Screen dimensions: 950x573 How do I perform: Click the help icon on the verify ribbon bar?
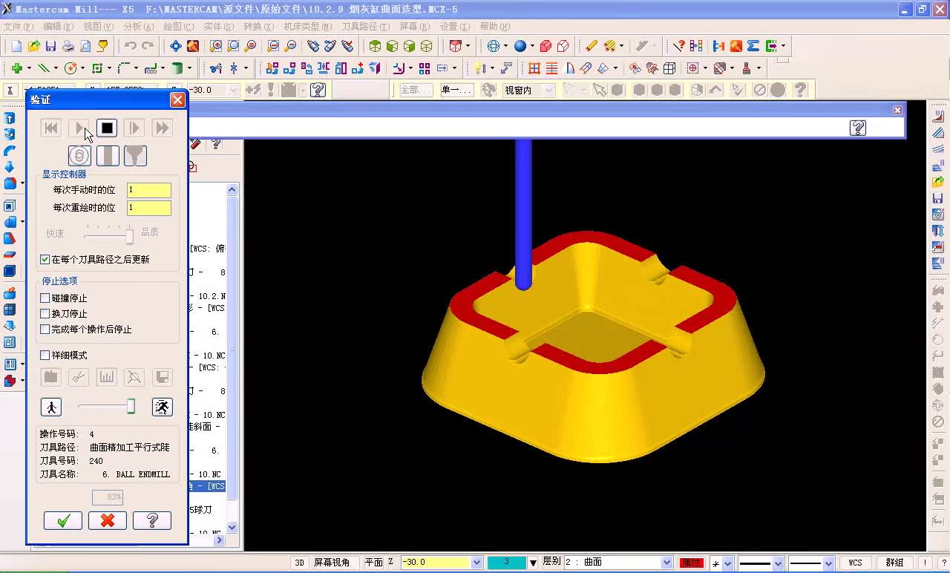pyautogui.click(x=858, y=128)
